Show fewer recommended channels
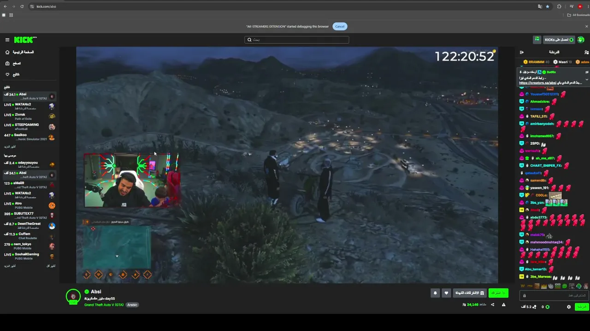Image resolution: width=590 pixels, height=331 pixels. pyautogui.click(x=51, y=266)
